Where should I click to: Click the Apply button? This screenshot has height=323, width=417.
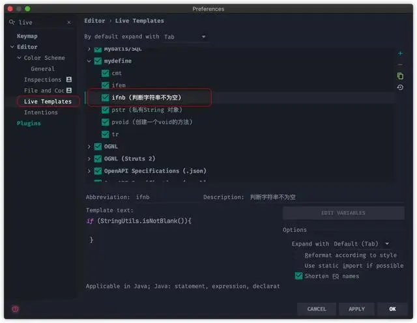pyautogui.click(x=356, y=309)
